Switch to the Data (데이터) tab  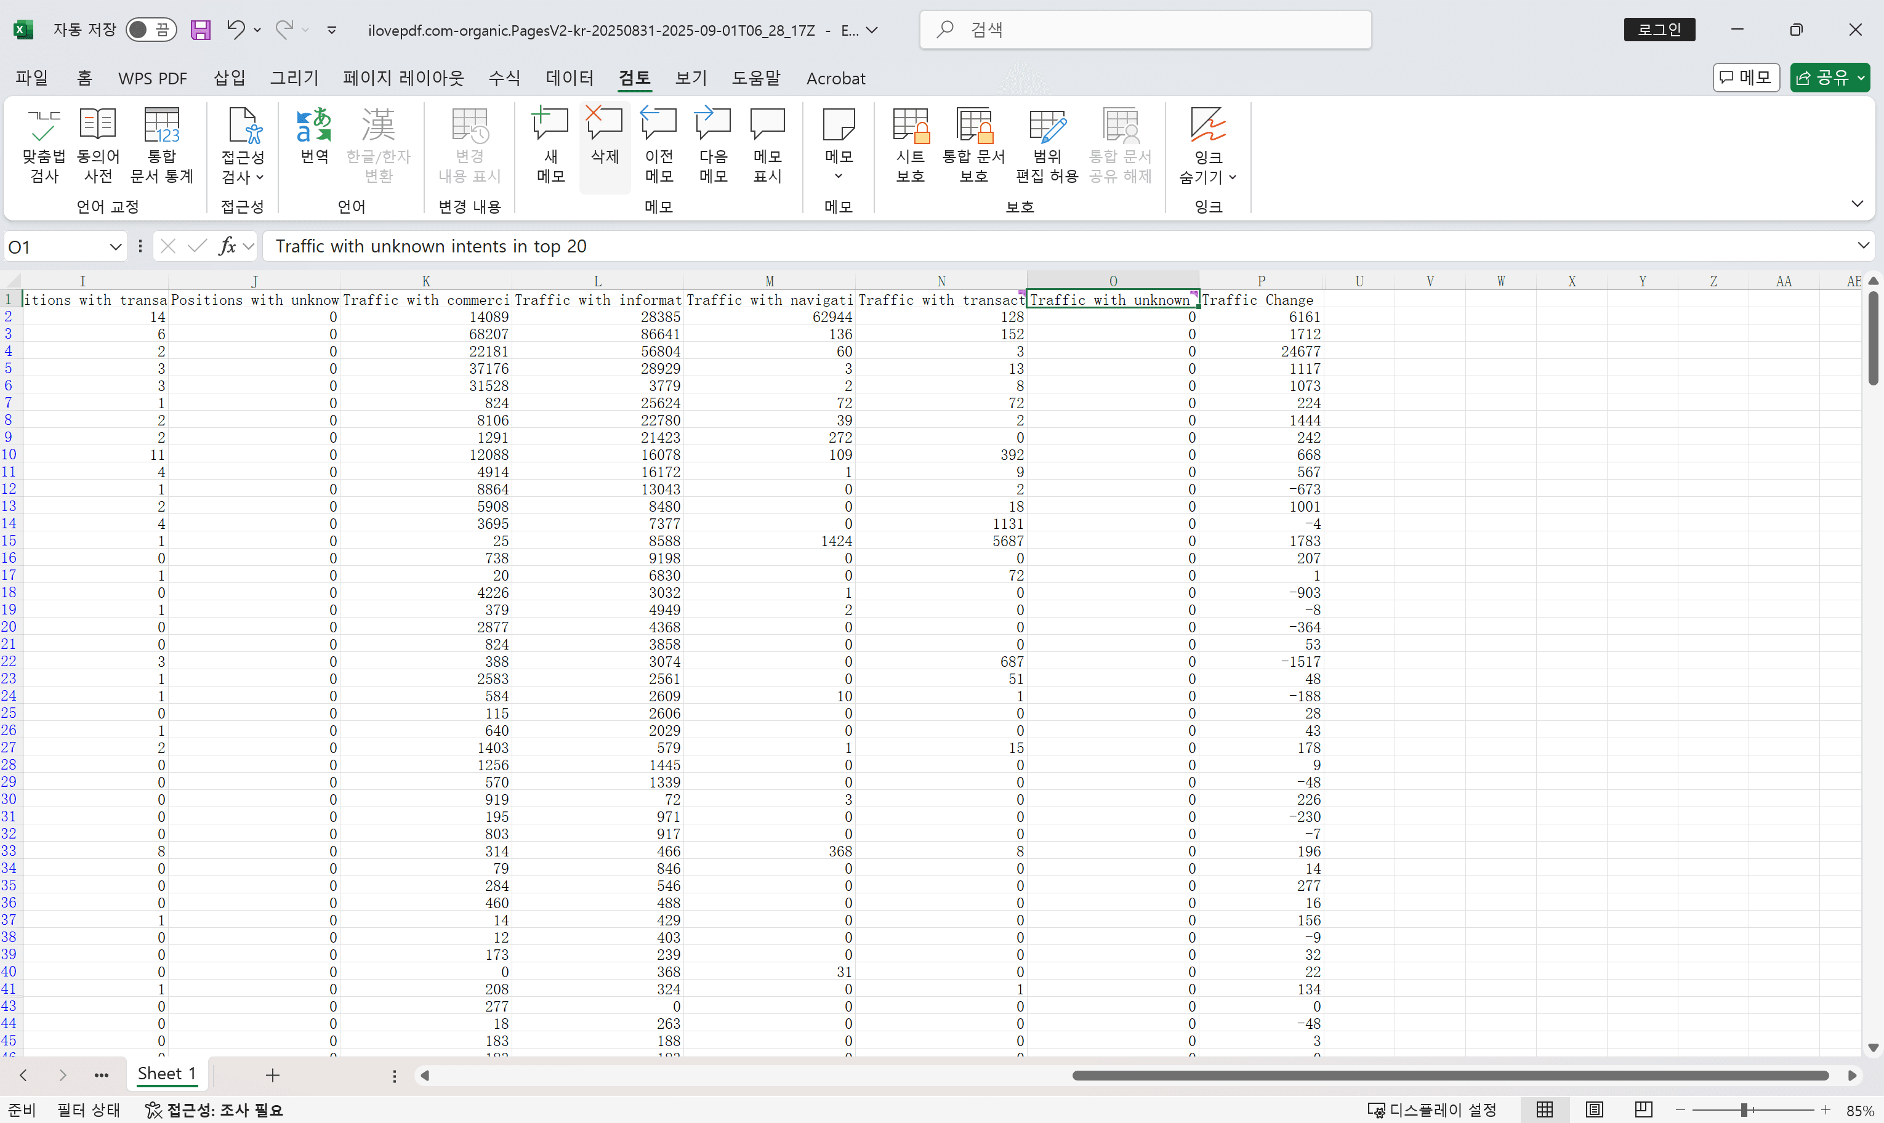(x=570, y=78)
